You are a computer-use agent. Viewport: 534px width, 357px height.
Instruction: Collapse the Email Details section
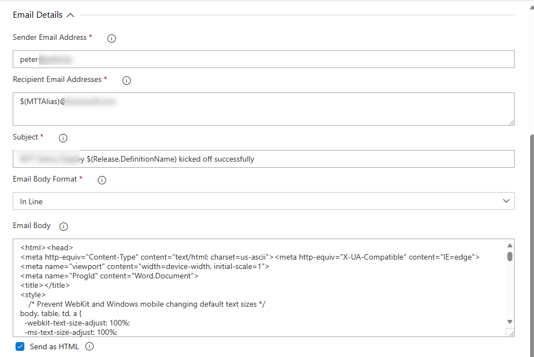pyautogui.click(x=69, y=14)
